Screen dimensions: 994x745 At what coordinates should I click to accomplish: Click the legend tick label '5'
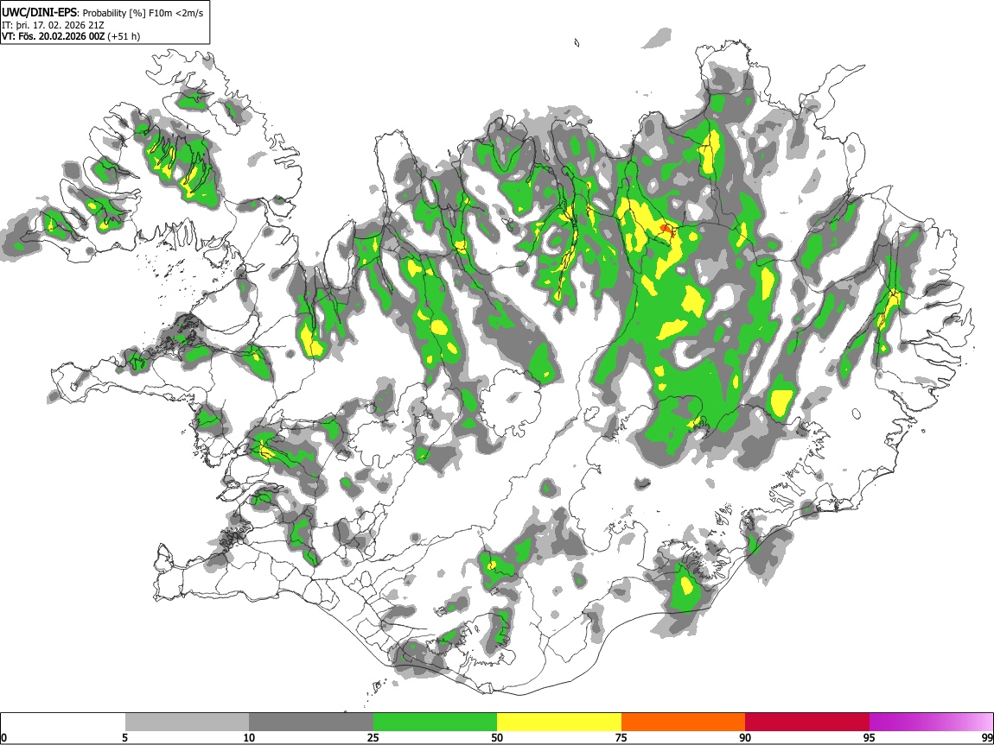click(x=125, y=737)
